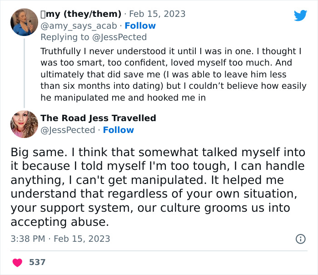
Task: Click 'The Road Jess Travelled' display name
Action: 98,118
